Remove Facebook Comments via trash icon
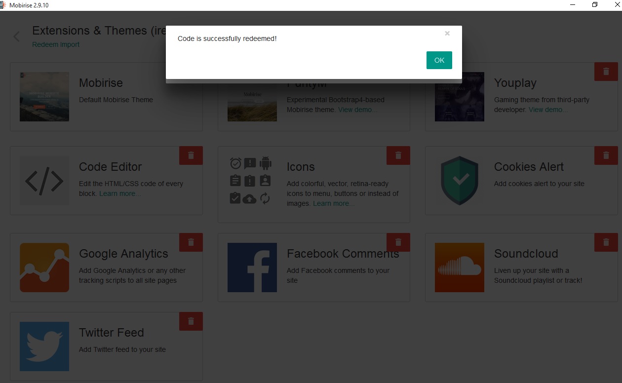This screenshot has width=622, height=383. (398, 242)
